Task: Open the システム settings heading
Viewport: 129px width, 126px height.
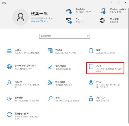Action: click(18, 50)
